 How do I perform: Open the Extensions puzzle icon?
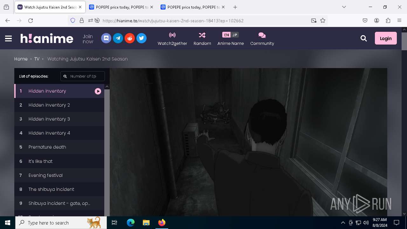388,20
